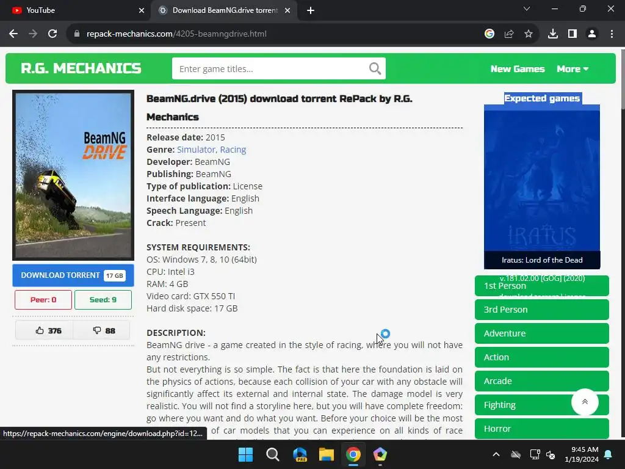Image resolution: width=625 pixels, height=469 pixels.
Task: Open Windows Search from the taskbar
Action: pos(273,454)
